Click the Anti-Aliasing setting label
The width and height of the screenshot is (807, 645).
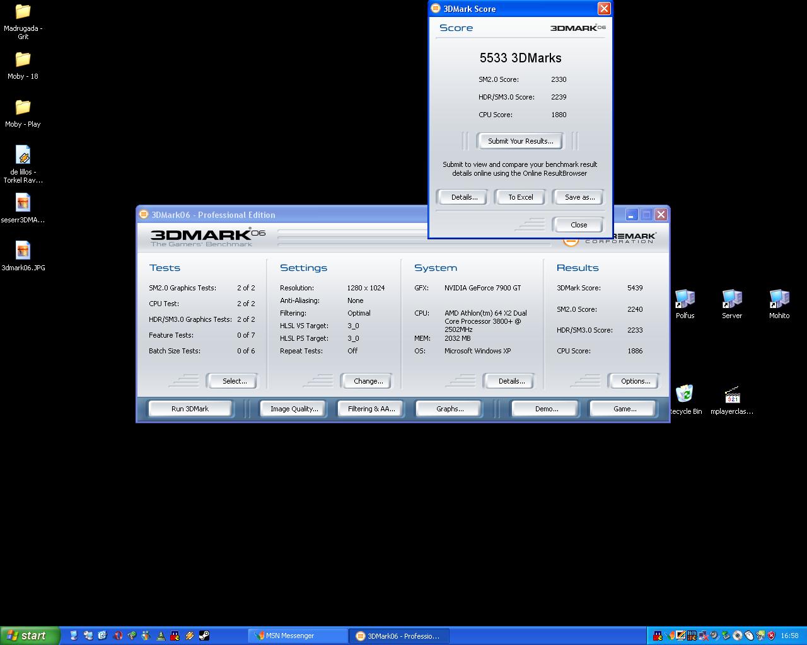pos(299,300)
